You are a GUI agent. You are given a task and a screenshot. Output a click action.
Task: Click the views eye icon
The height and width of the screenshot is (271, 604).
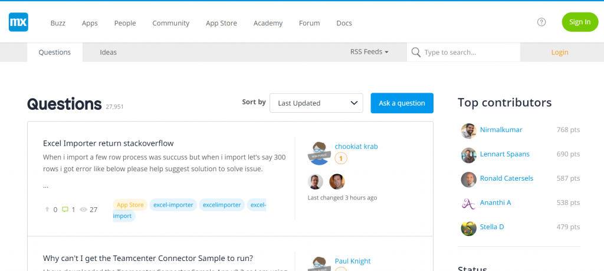pos(83,210)
